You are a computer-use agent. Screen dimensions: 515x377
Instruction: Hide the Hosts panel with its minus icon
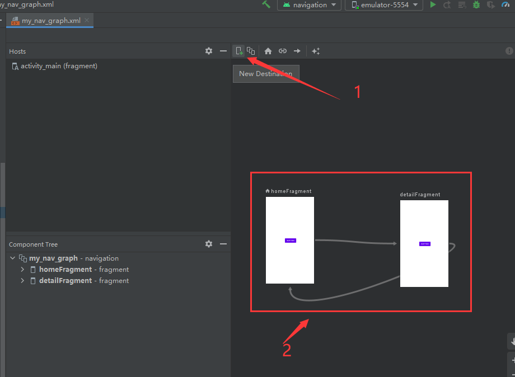tap(223, 51)
